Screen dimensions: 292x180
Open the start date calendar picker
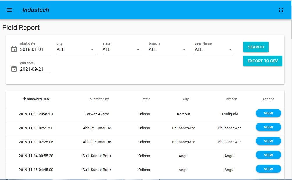[14, 49]
